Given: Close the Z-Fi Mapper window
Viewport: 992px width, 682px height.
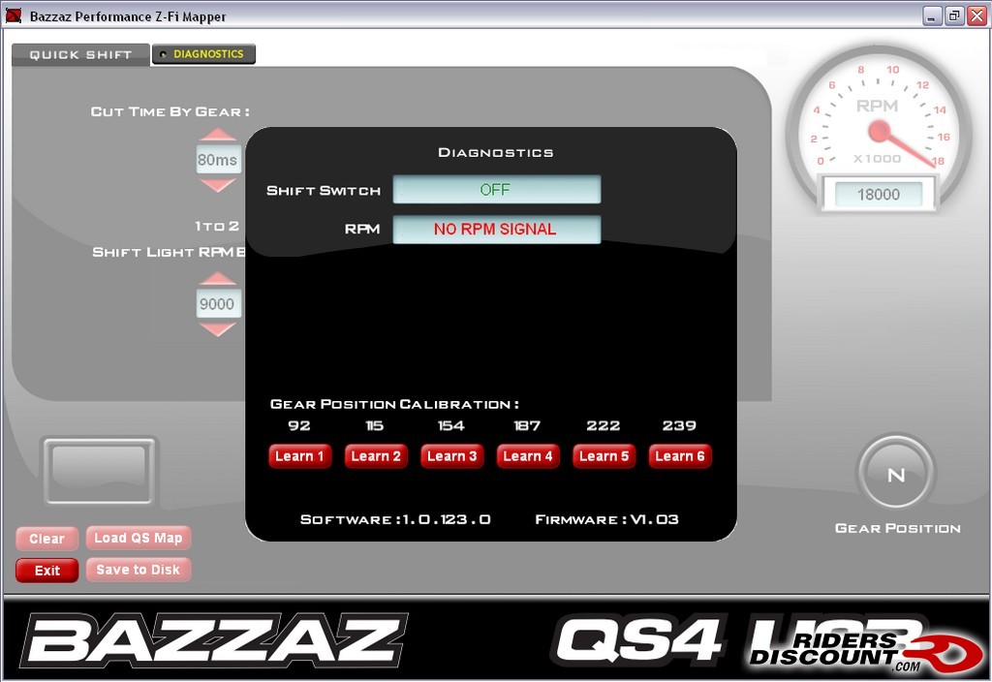Looking at the screenshot, I should tap(976, 16).
